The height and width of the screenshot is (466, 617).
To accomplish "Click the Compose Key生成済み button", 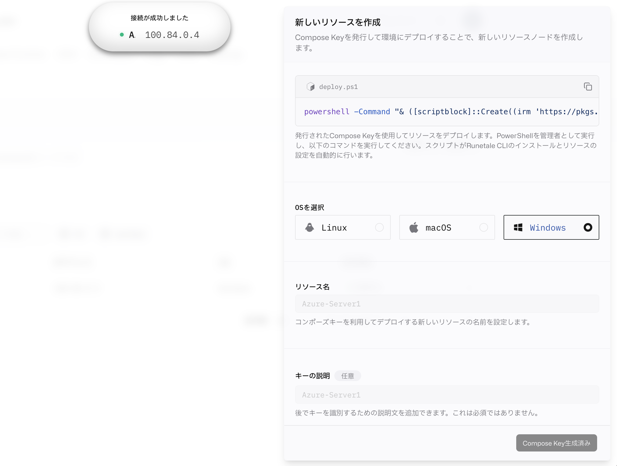I will click(557, 443).
